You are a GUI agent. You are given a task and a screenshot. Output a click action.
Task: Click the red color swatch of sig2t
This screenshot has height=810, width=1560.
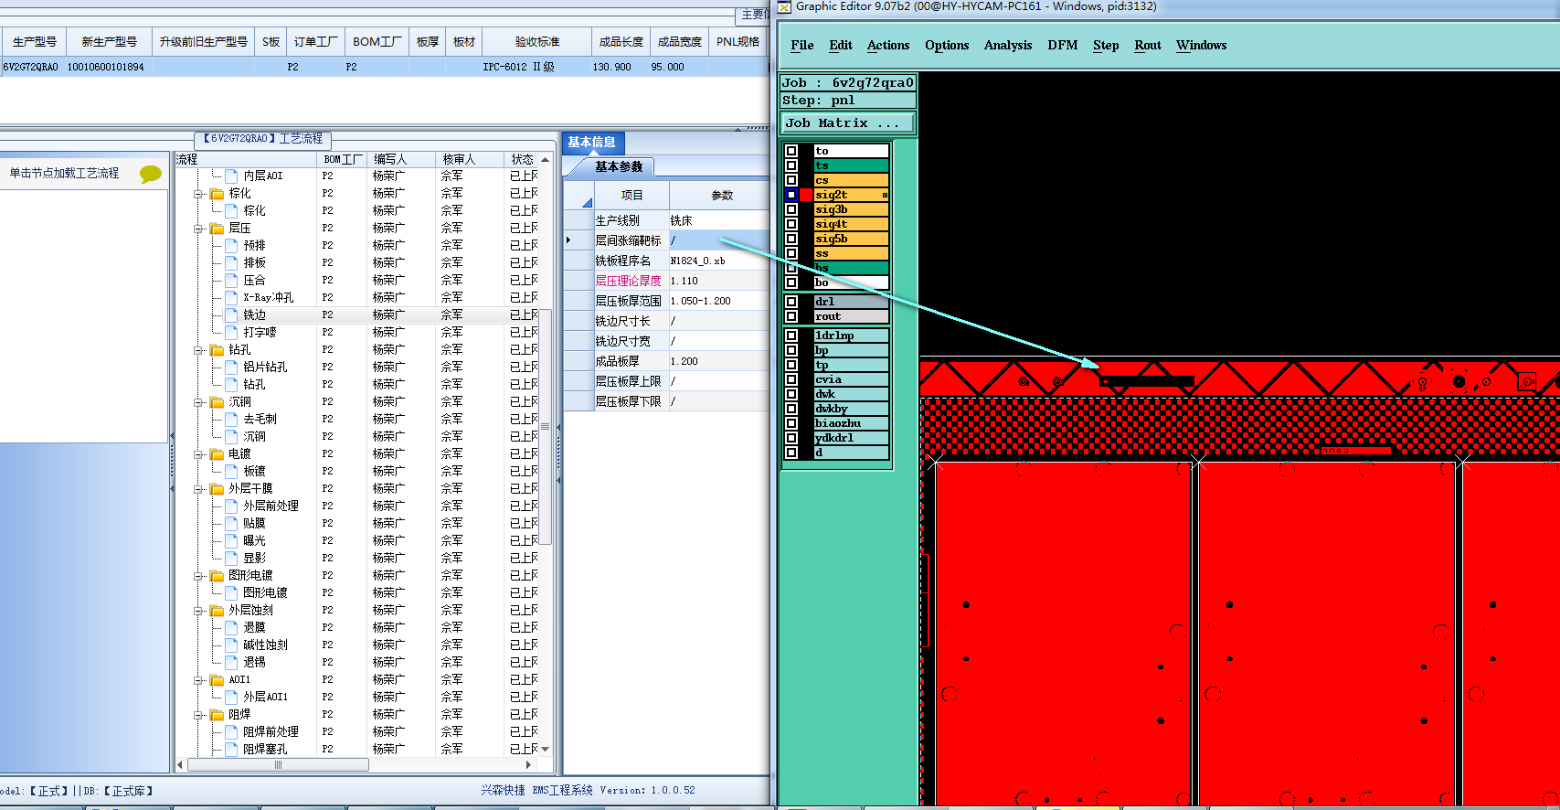(807, 195)
